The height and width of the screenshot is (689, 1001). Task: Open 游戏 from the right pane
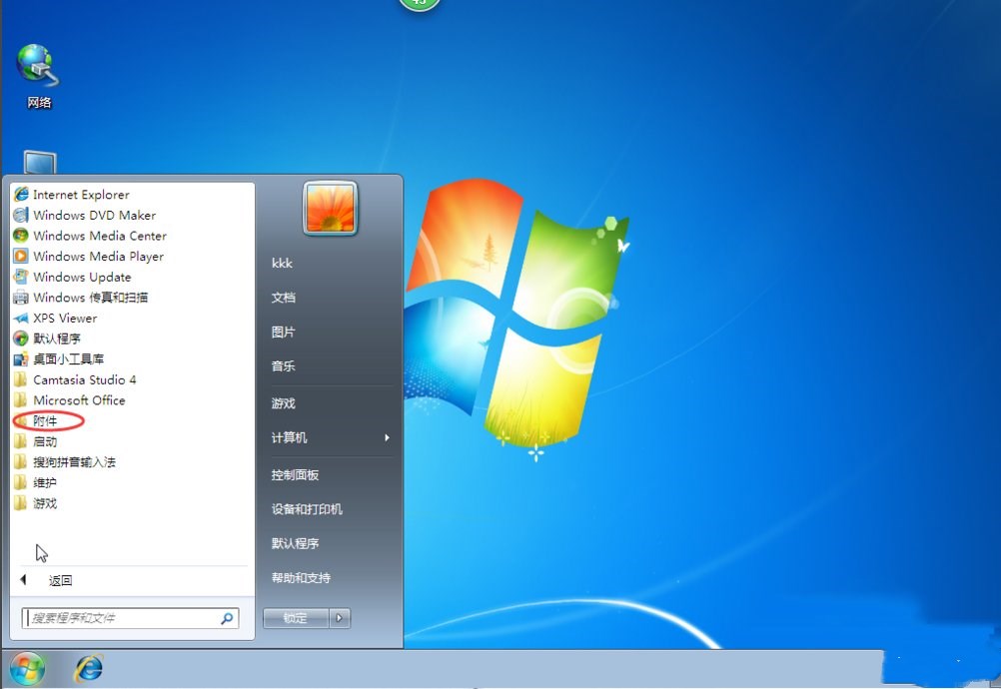point(284,403)
